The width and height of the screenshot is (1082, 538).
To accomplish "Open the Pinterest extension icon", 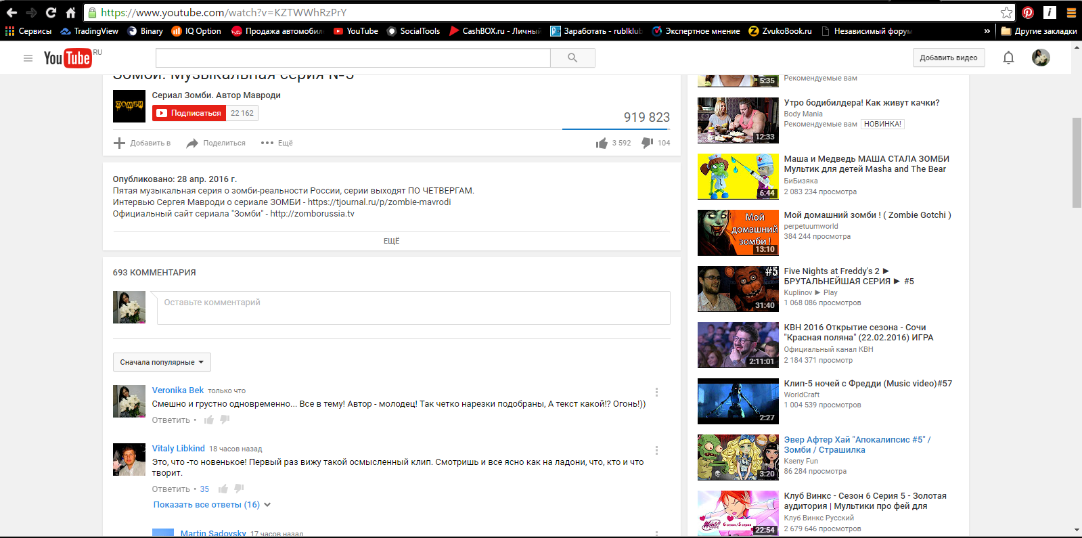I will tap(1028, 12).
